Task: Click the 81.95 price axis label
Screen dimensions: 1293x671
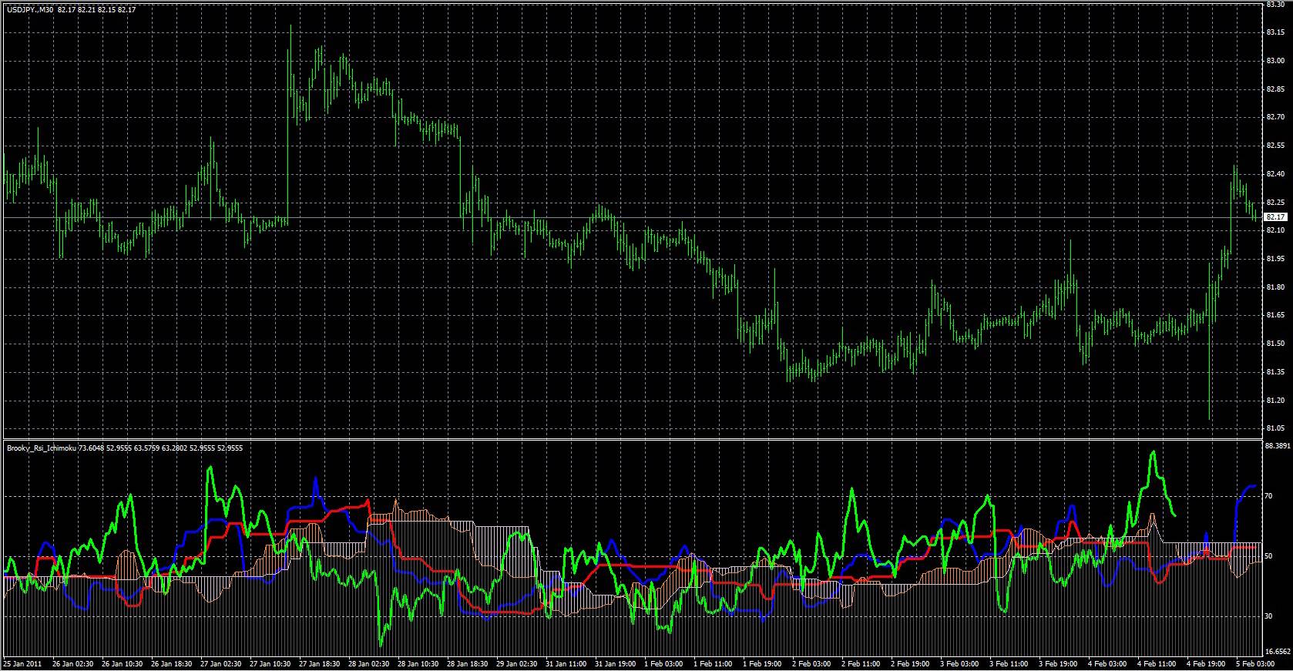Action: coord(1275,259)
